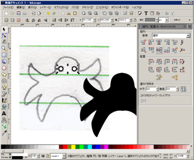This screenshot has width=194, height=160.
Task: Click horizontal canvas scrollbar thumb
Action: coord(14,151)
